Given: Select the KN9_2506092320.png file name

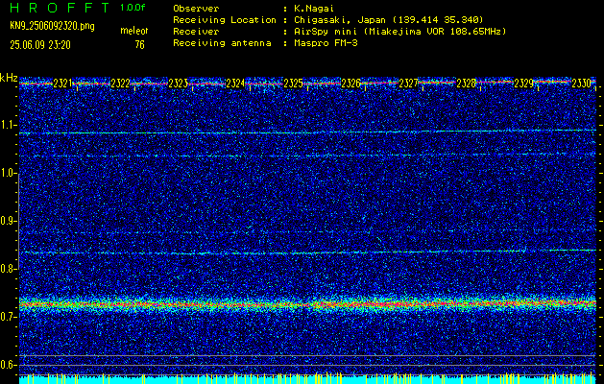Looking at the screenshot, I should pyautogui.click(x=52, y=27).
